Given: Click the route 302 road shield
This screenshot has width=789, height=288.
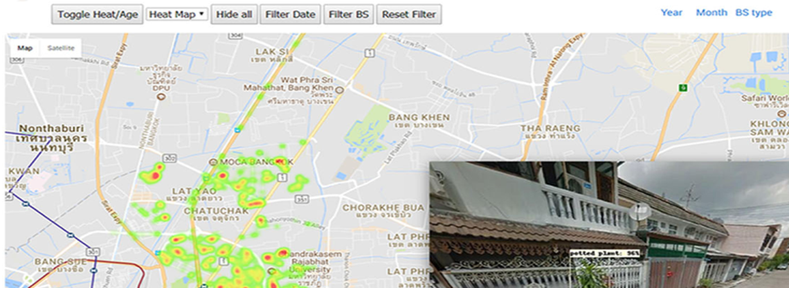Looking at the screenshot, I should tap(170, 159).
